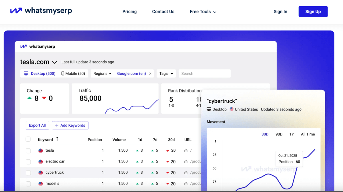Click the 1d column header
This screenshot has height=192, width=343.
[140, 140]
